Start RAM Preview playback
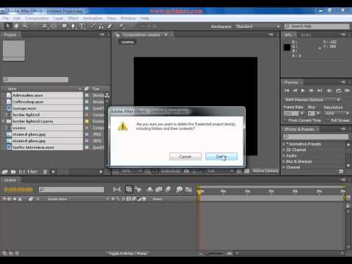 347,91
